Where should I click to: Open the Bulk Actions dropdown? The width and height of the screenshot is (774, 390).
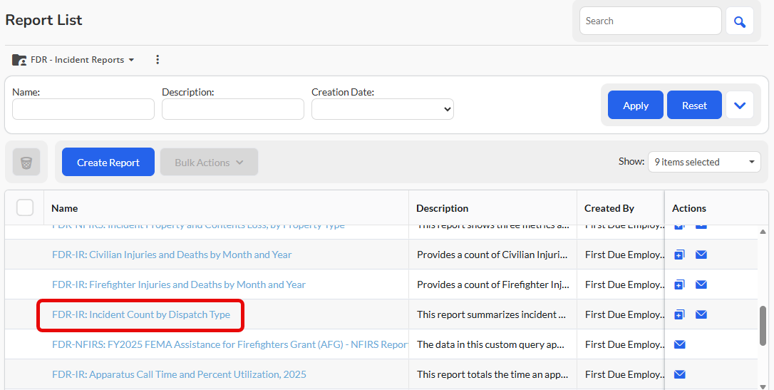pyautogui.click(x=209, y=163)
